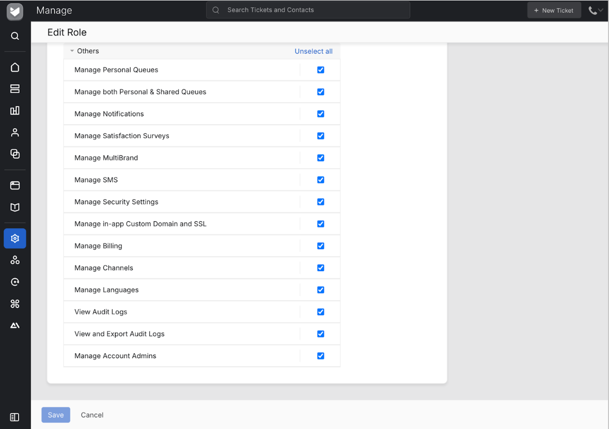Click the home icon in the sidebar

click(15, 67)
